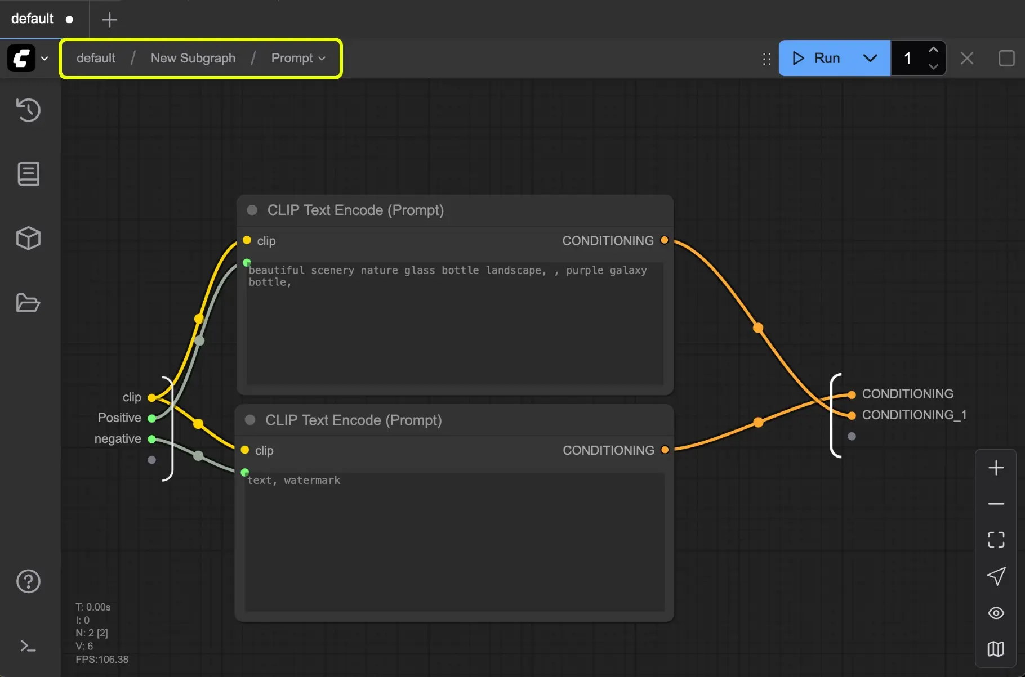Open the help center icon
Screen dimensions: 1025x677
tap(28, 581)
